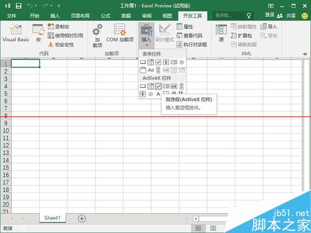This screenshot has width=311, height=233.
Task: Insert a form control Group Box
Action: (143, 70)
